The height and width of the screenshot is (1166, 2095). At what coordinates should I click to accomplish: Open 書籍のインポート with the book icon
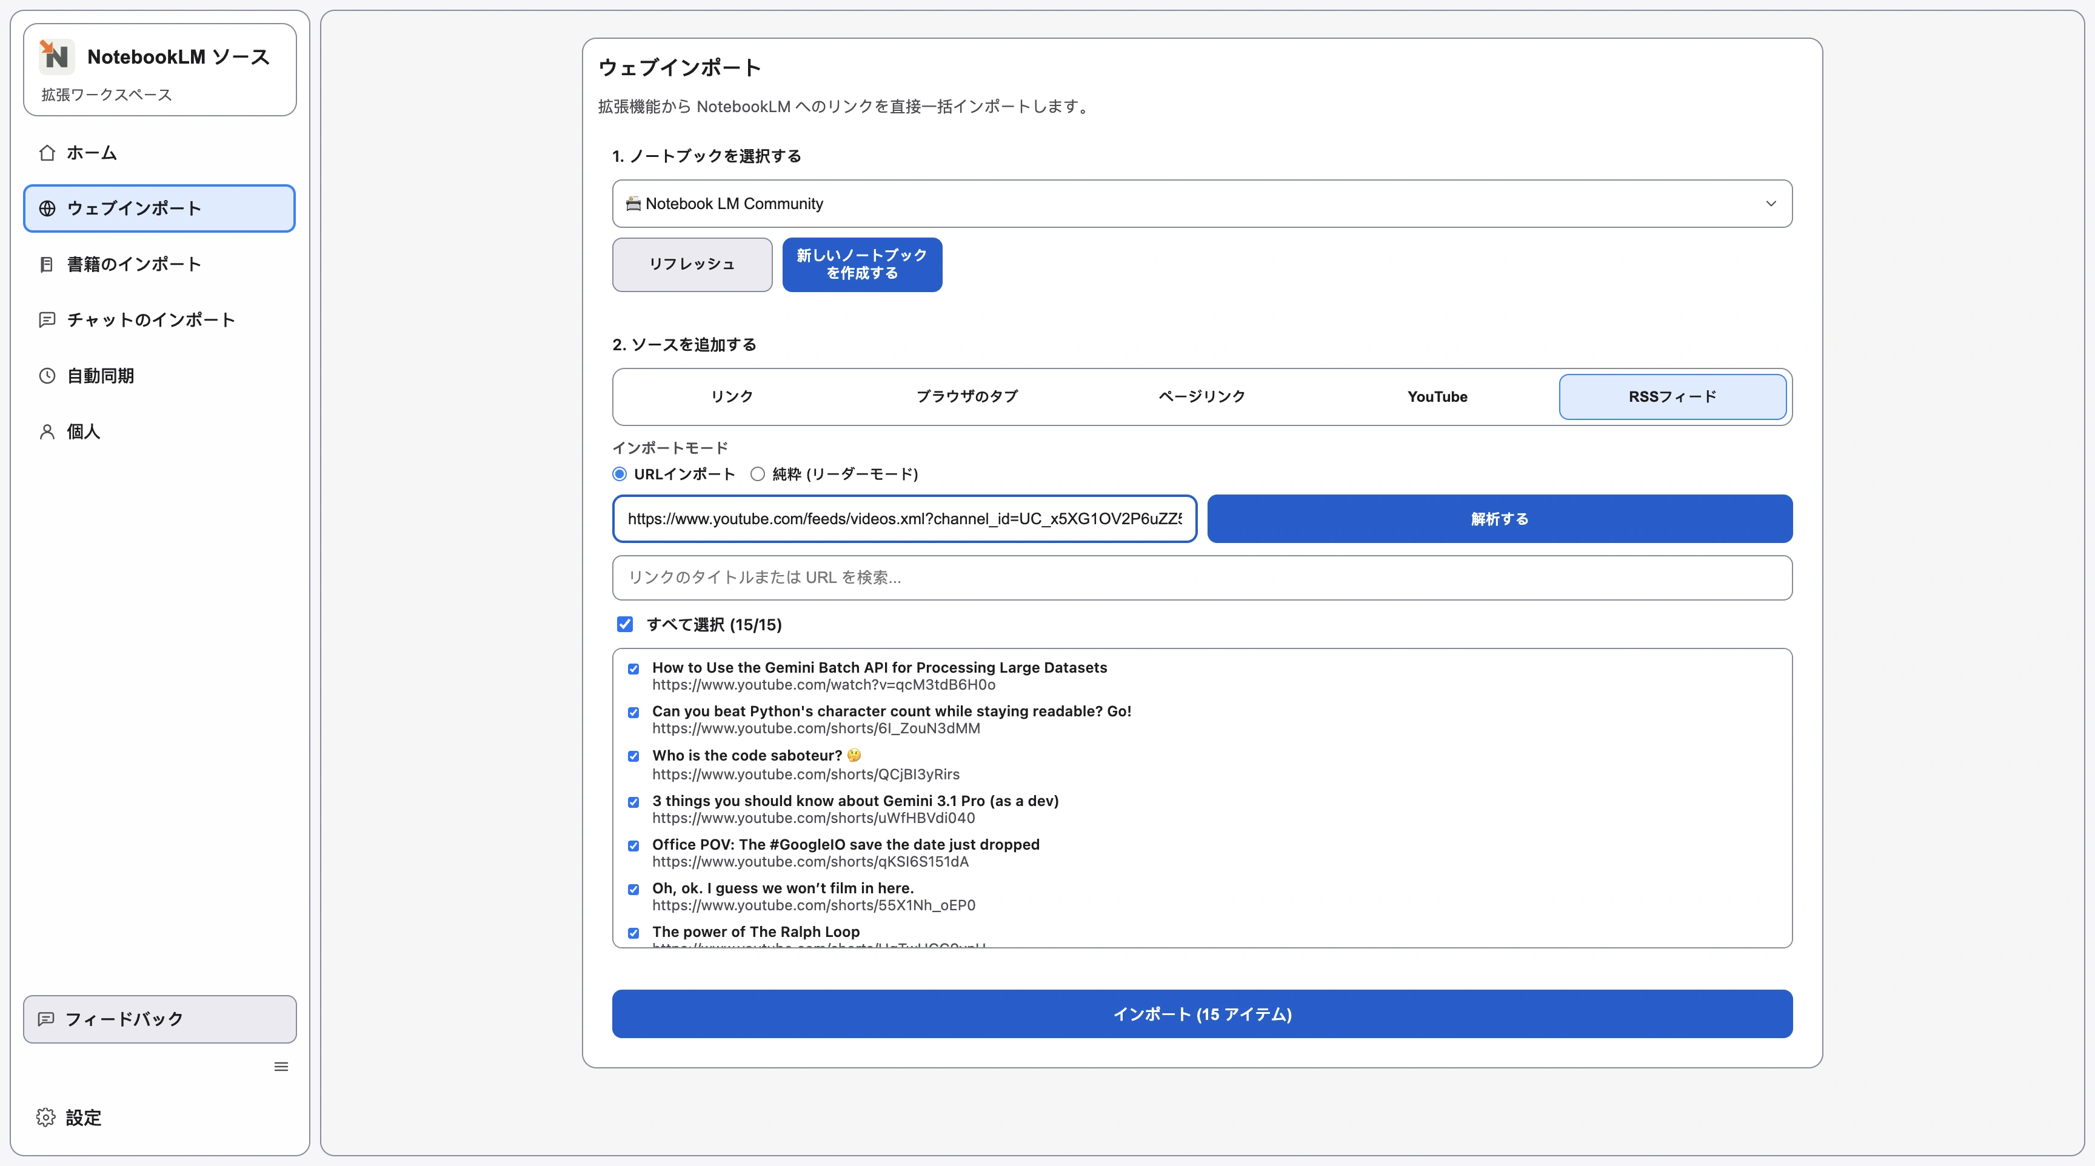[46, 264]
